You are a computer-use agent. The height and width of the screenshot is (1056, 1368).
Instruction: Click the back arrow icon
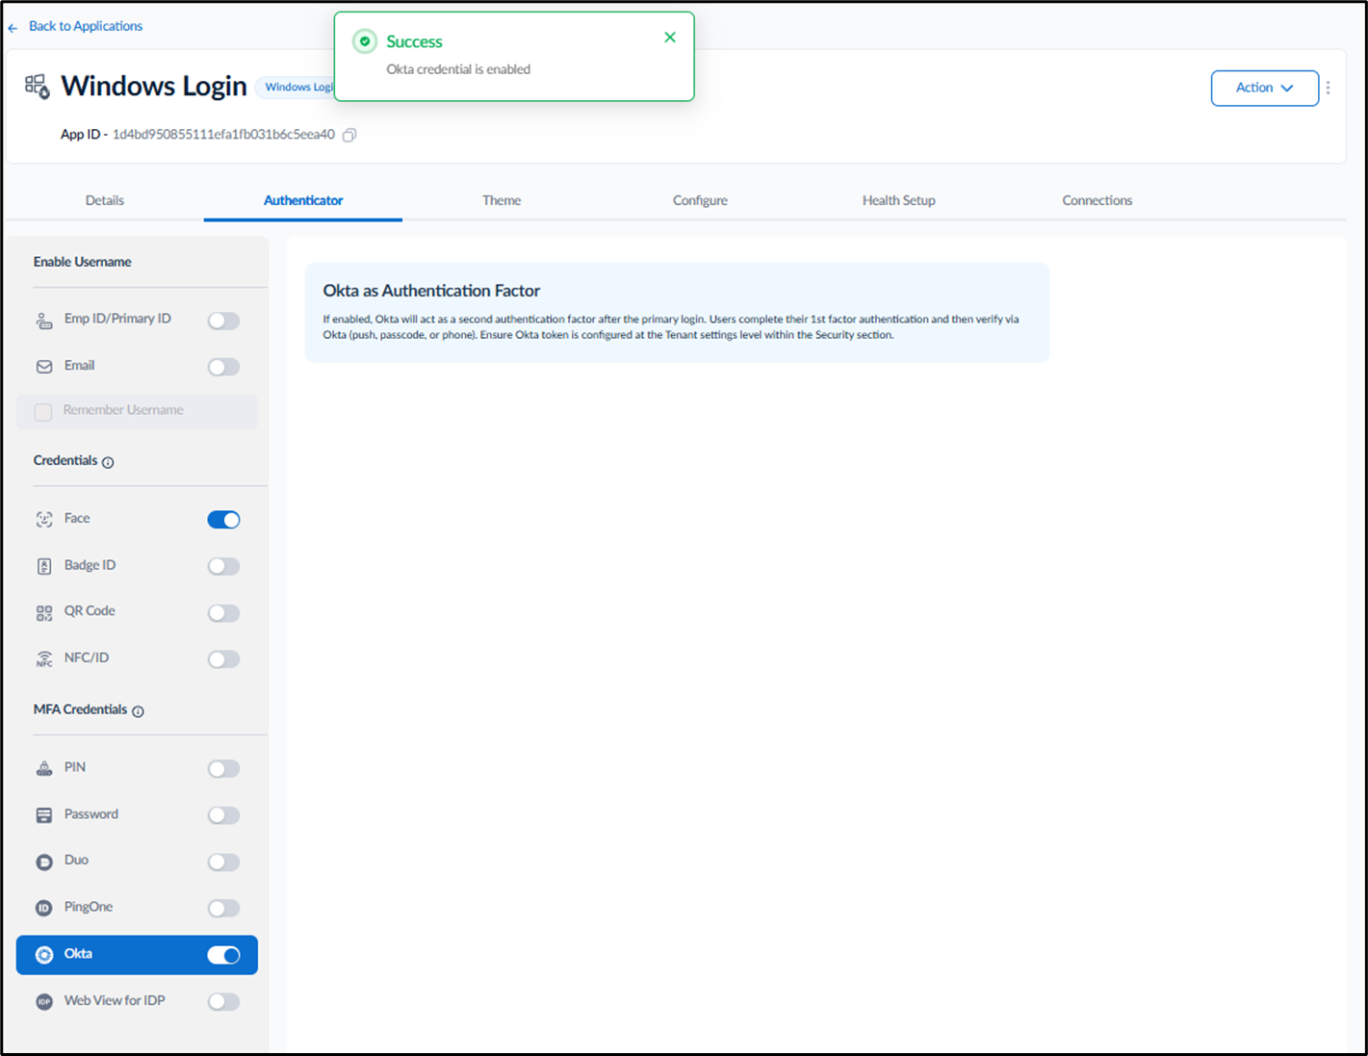click(x=13, y=28)
